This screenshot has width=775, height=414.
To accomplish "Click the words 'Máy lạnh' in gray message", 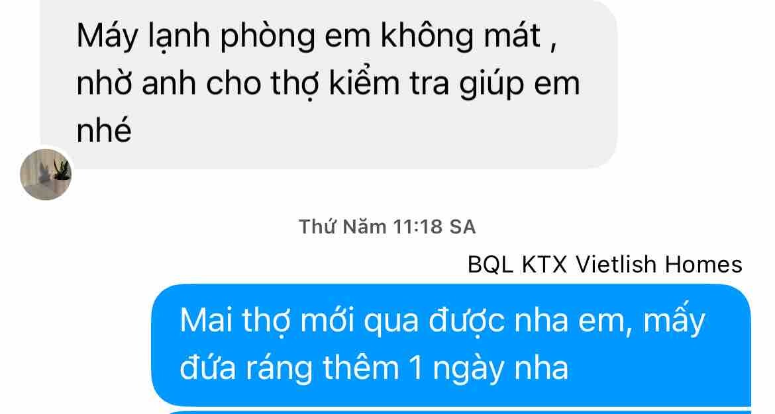I will point(143,37).
